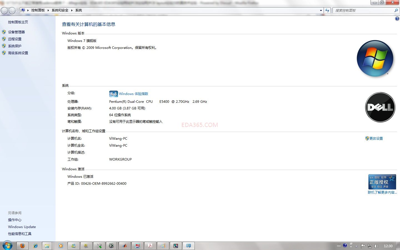Image resolution: width=400 pixels, height=250 pixels.
Task: Open 系统保护 (System protection)
Action: [15, 46]
